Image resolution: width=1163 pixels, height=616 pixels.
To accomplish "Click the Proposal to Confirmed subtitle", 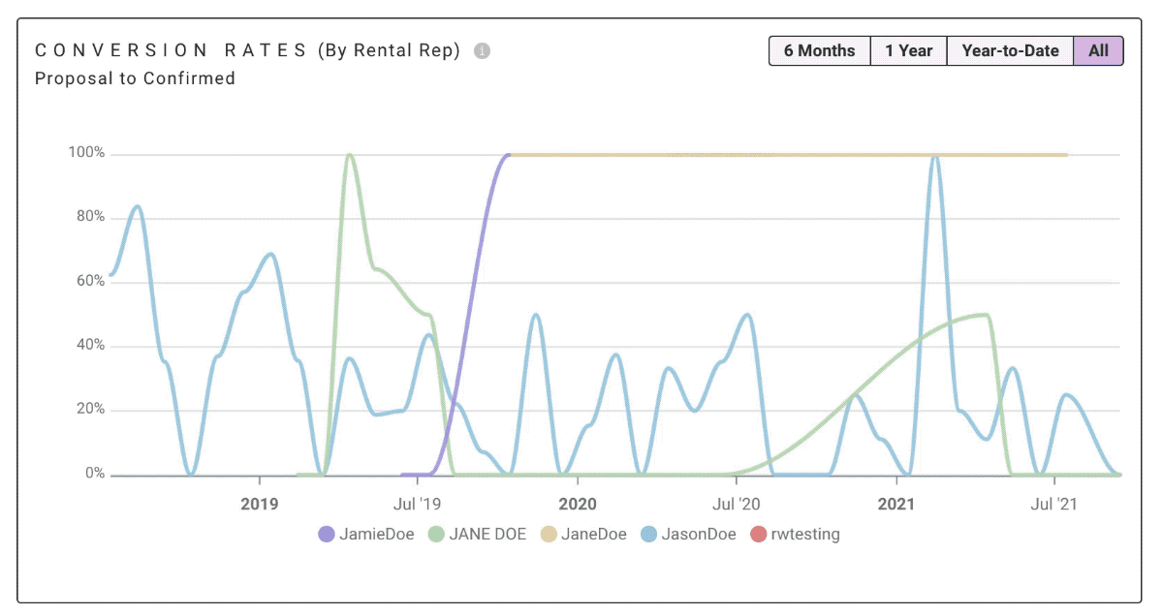I will pyautogui.click(x=135, y=78).
